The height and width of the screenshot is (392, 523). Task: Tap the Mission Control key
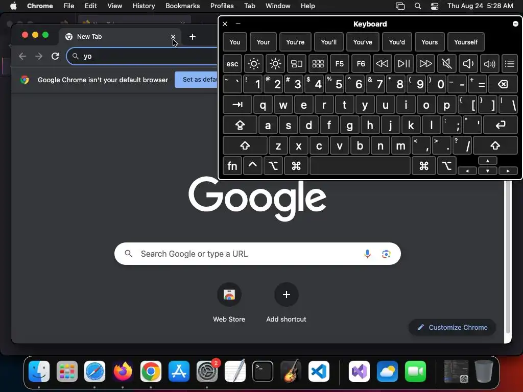tap(297, 63)
